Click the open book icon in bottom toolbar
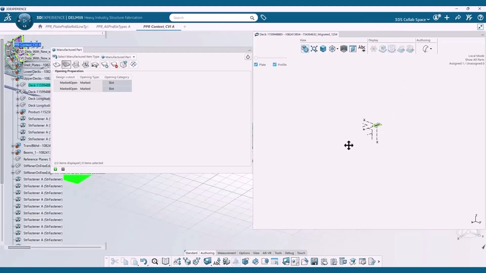 point(166,261)
